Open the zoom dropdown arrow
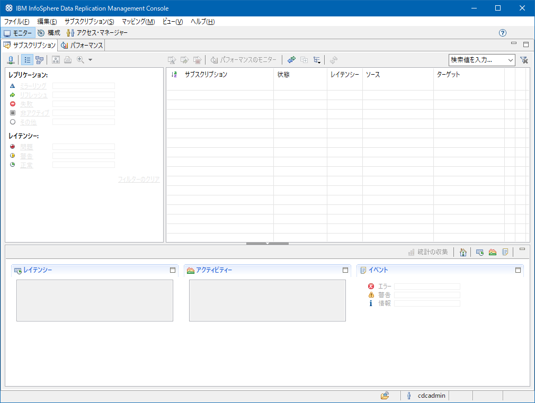The height and width of the screenshot is (403, 535). pyautogui.click(x=90, y=60)
